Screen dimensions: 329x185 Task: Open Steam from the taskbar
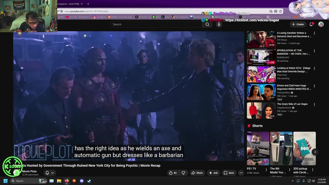tap(89, 181)
